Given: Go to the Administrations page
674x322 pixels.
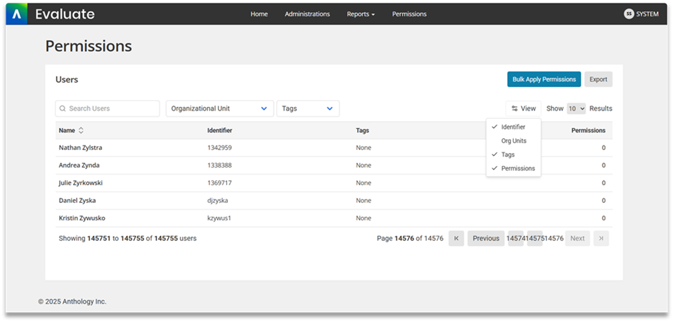Looking at the screenshot, I should (x=307, y=14).
